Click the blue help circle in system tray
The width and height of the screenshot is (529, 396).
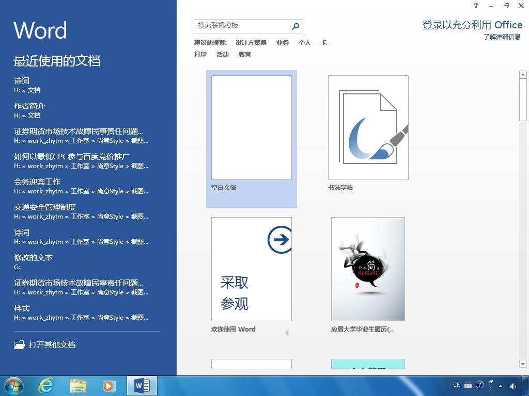pos(479,385)
